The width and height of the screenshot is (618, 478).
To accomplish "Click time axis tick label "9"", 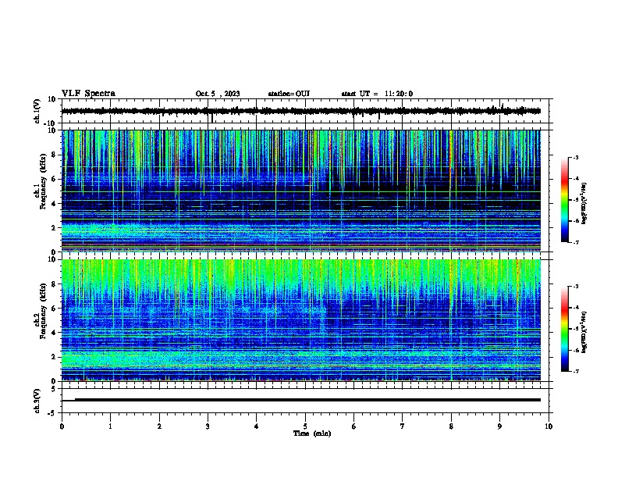I will tap(499, 426).
